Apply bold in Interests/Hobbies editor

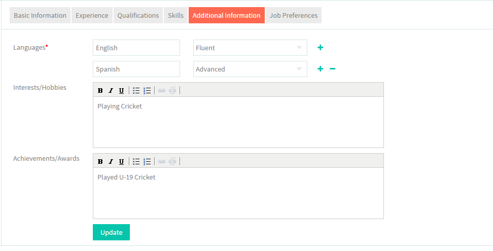coord(100,91)
